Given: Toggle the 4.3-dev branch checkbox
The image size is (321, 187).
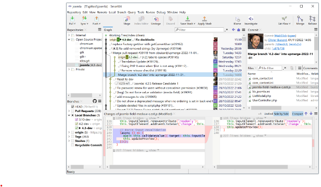Looking at the screenshot, I should pos(76,128).
